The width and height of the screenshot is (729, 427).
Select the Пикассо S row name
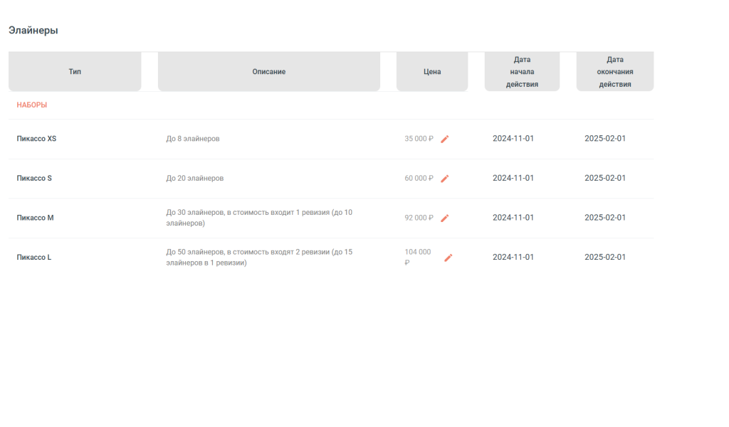click(x=34, y=178)
